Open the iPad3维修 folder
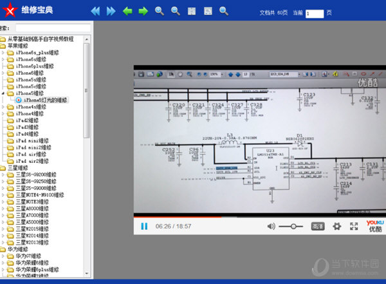 (27, 128)
